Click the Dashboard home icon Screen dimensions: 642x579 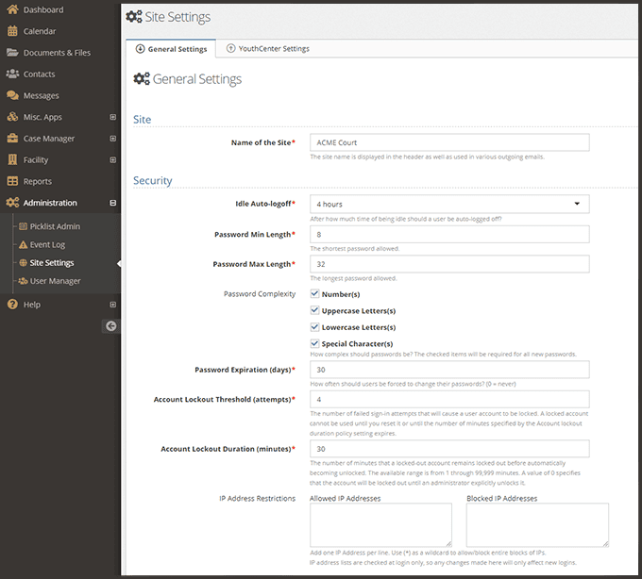tap(12, 9)
